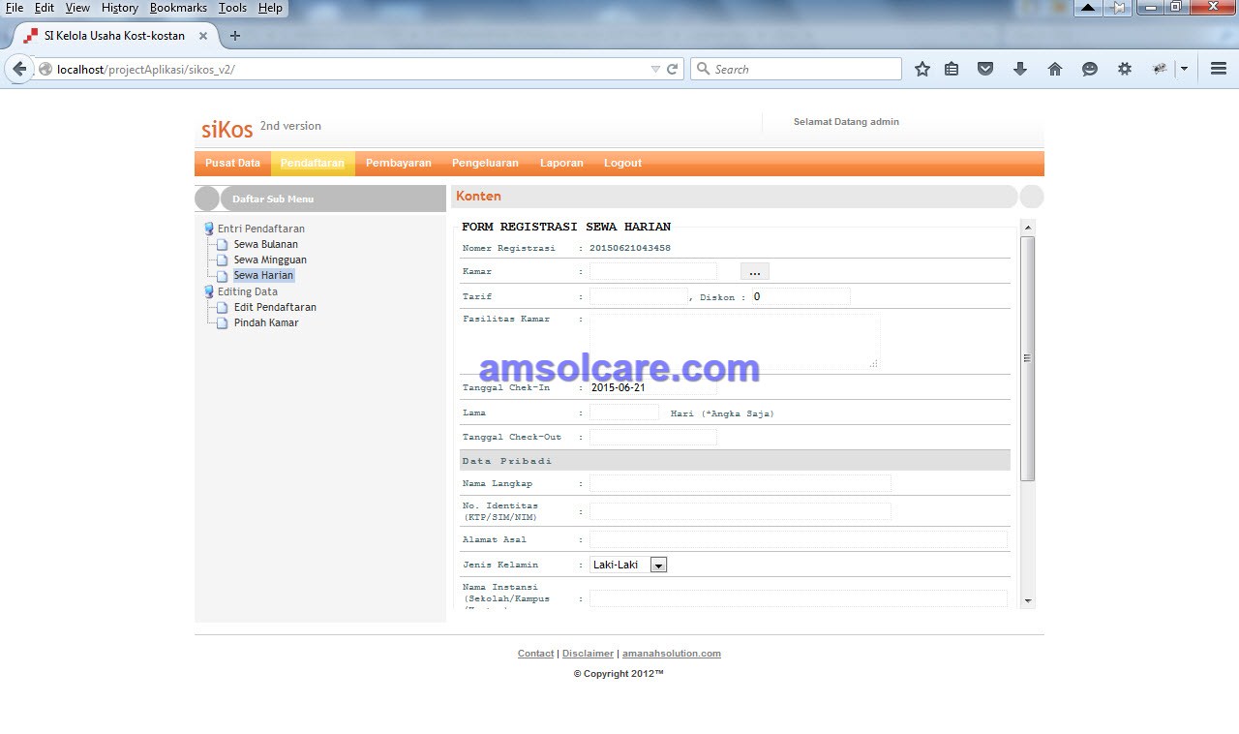This screenshot has width=1239, height=734.
Task: Click the gear extension icon in the toolbar
Action: (x=1125, y=69)
